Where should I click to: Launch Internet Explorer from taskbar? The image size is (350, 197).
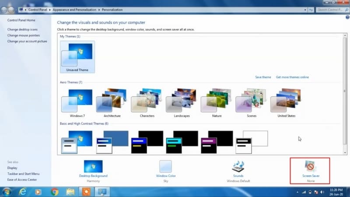point(23,192)
